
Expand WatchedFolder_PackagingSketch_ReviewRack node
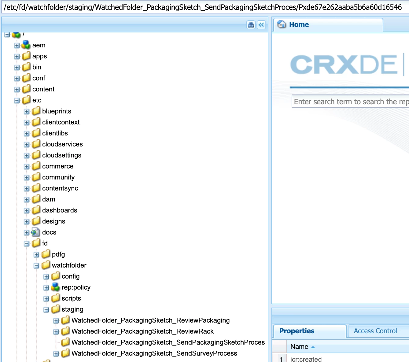[x=56, y=332]
